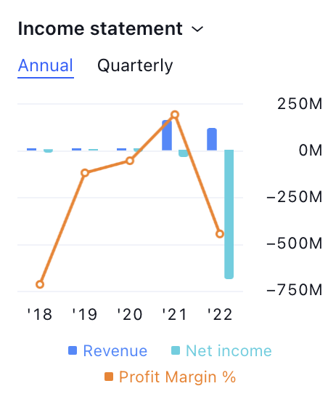Image resolution: width=328 pixels, height=394 pixels.
Task: Select the '18 profit margin data point
Action: click(x=40, y=284)
